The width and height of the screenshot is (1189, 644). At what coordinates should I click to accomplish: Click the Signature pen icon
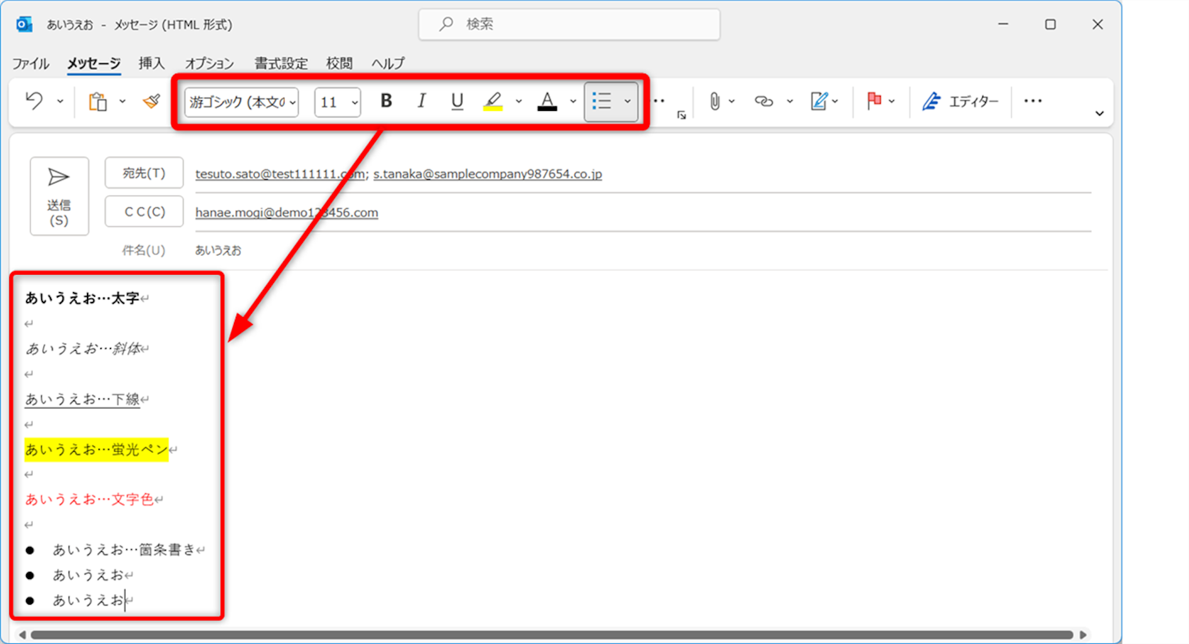[x=819, y=102]
